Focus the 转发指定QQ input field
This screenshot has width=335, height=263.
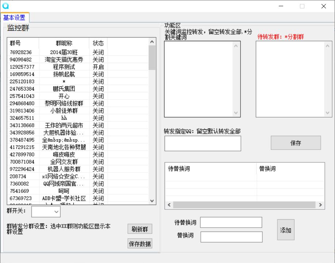[203, 143]
